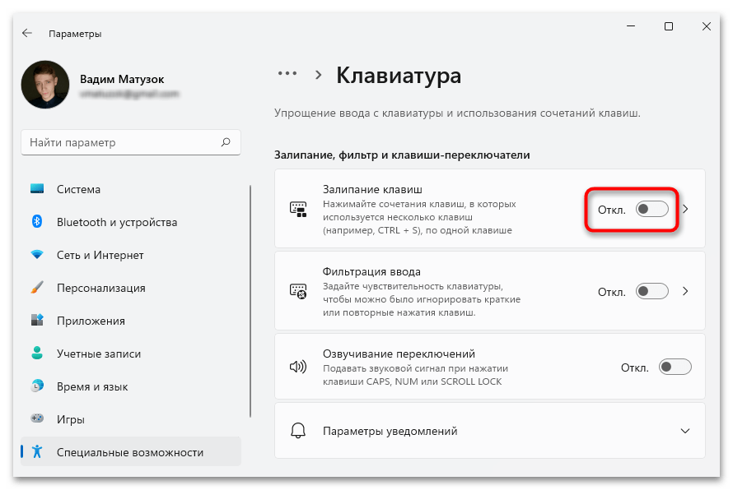Click the user avatar picture
Viewport: 733px width, 490px height.
[45, 86]
